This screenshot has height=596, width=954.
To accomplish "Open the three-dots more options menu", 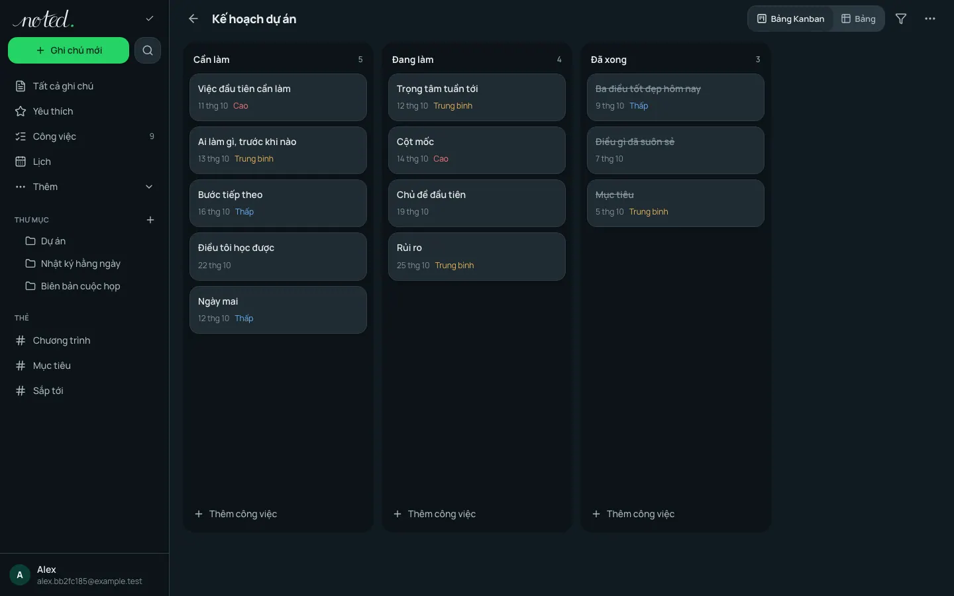I will (x=930, y=19).
